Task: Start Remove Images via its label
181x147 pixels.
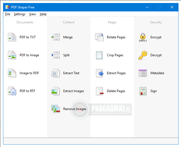Action: pos(75,109)
